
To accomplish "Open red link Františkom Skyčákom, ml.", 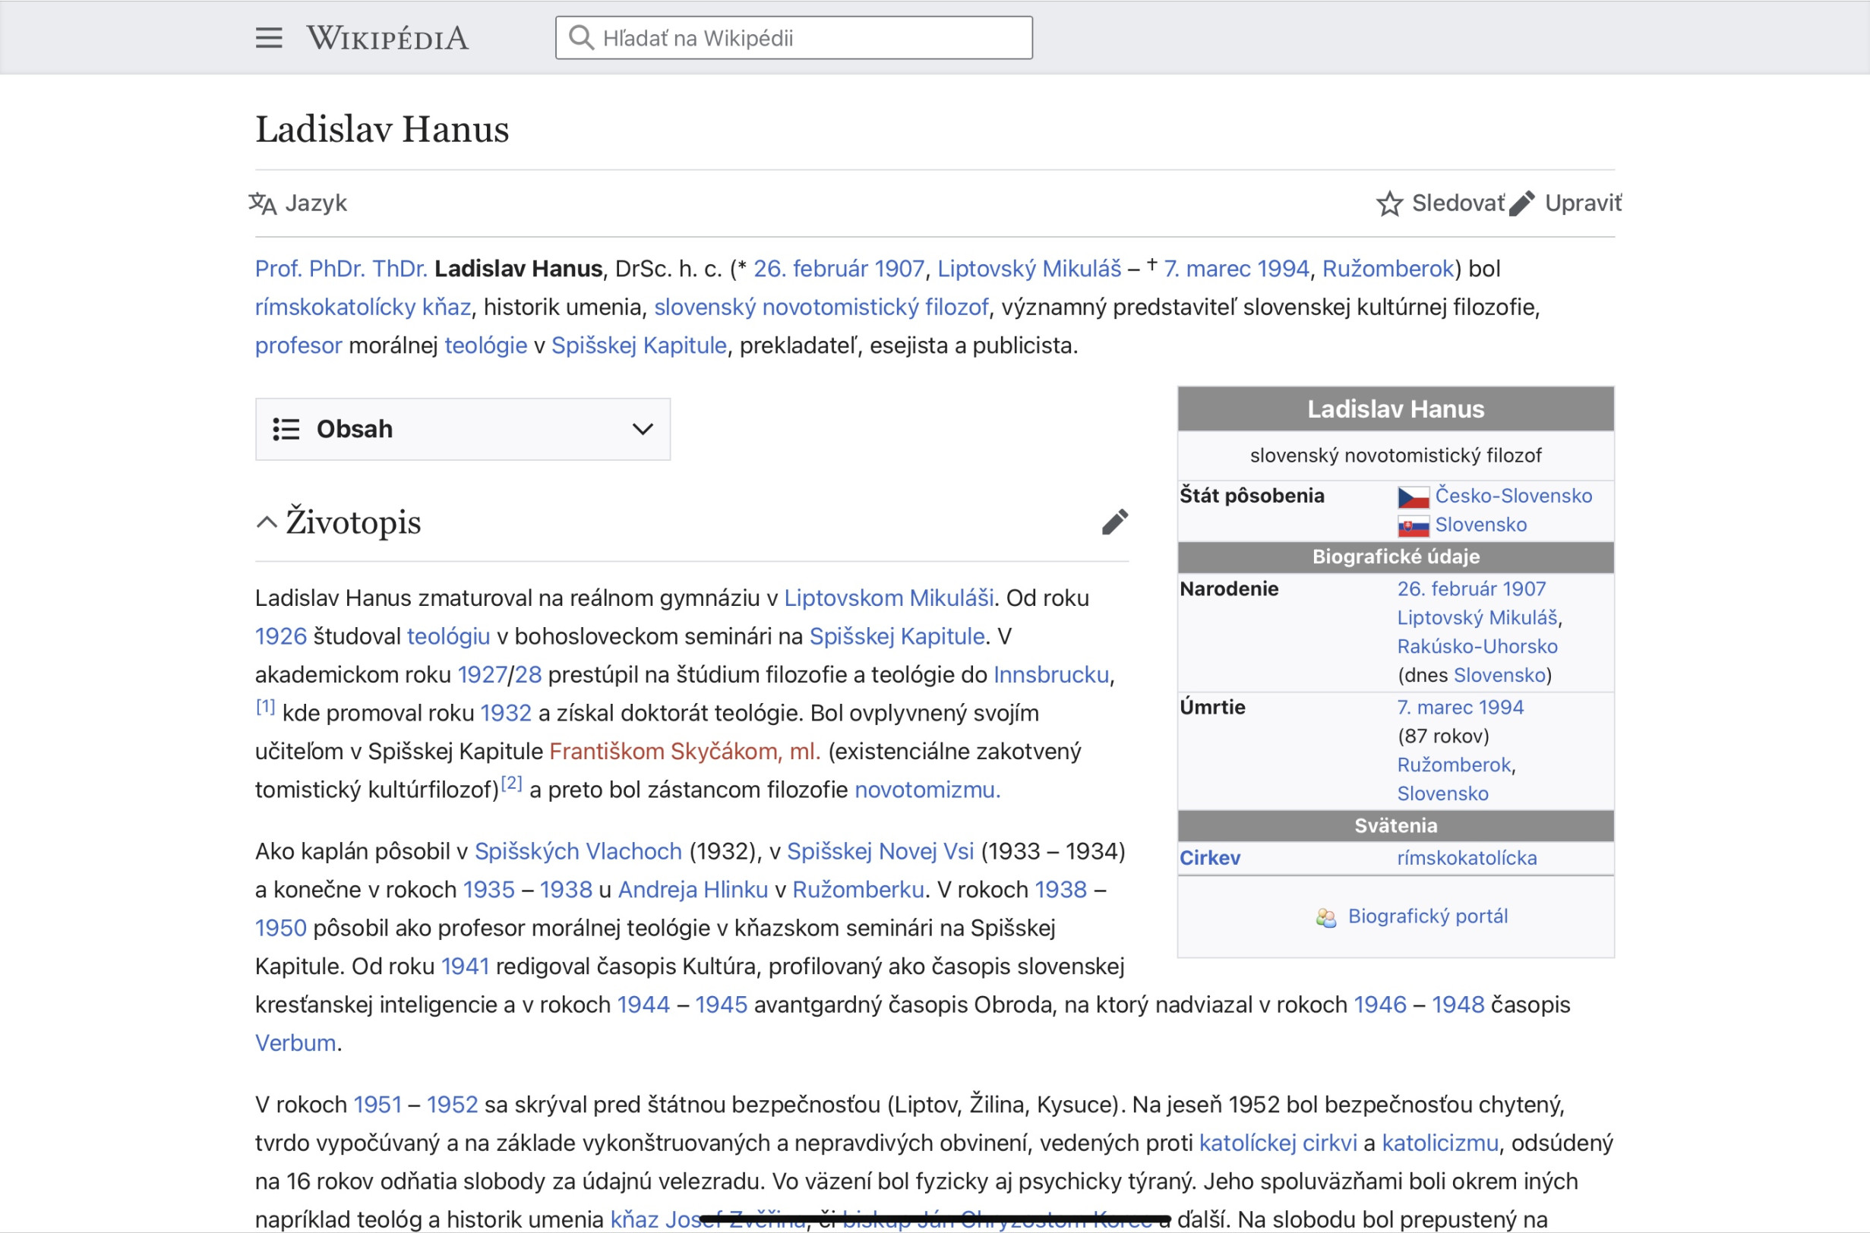I will point(684,751).
